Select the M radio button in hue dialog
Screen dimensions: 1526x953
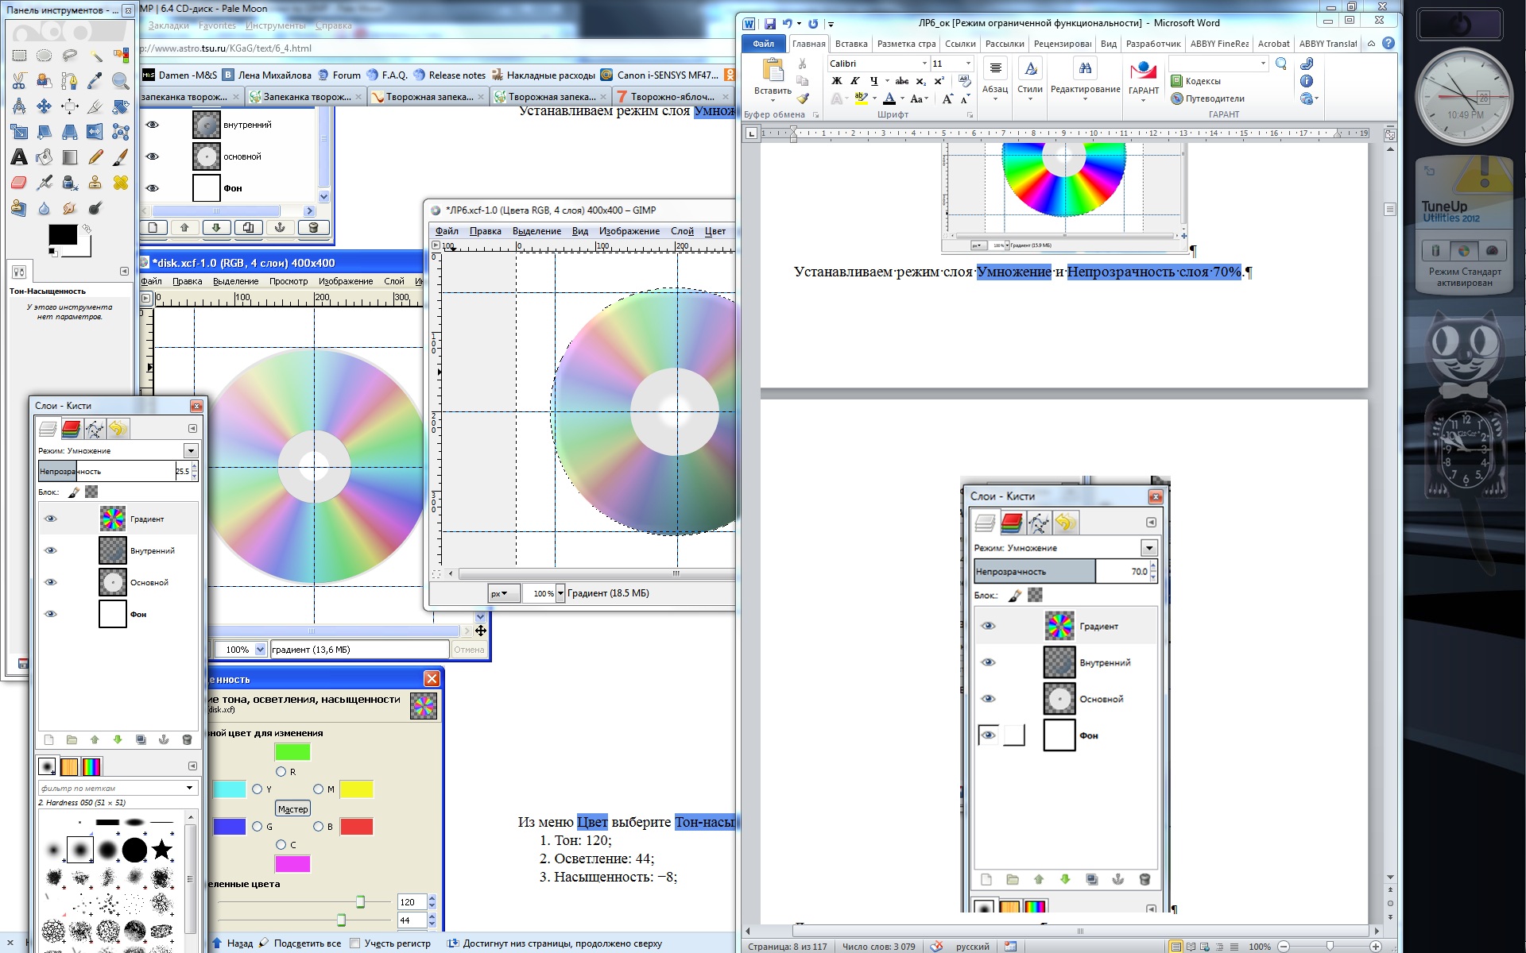318,789
